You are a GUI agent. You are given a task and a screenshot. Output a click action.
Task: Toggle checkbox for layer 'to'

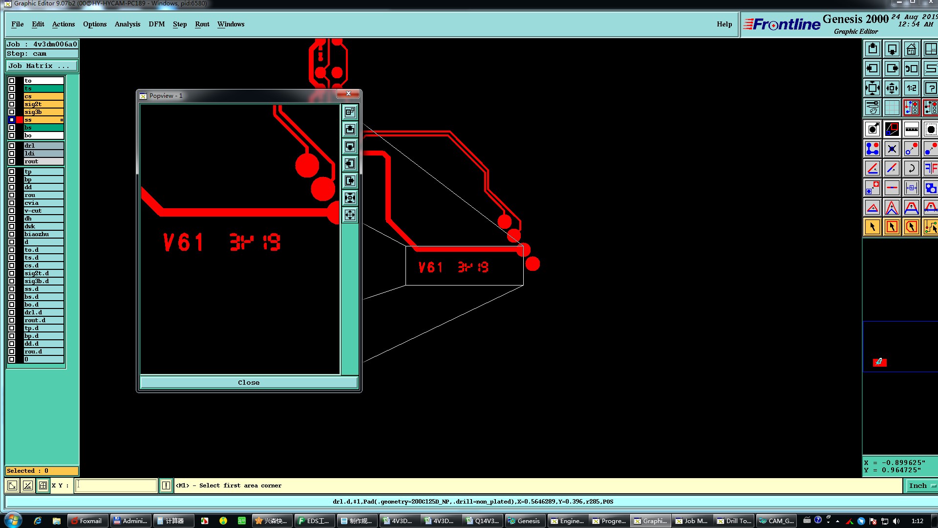point(12,81)
